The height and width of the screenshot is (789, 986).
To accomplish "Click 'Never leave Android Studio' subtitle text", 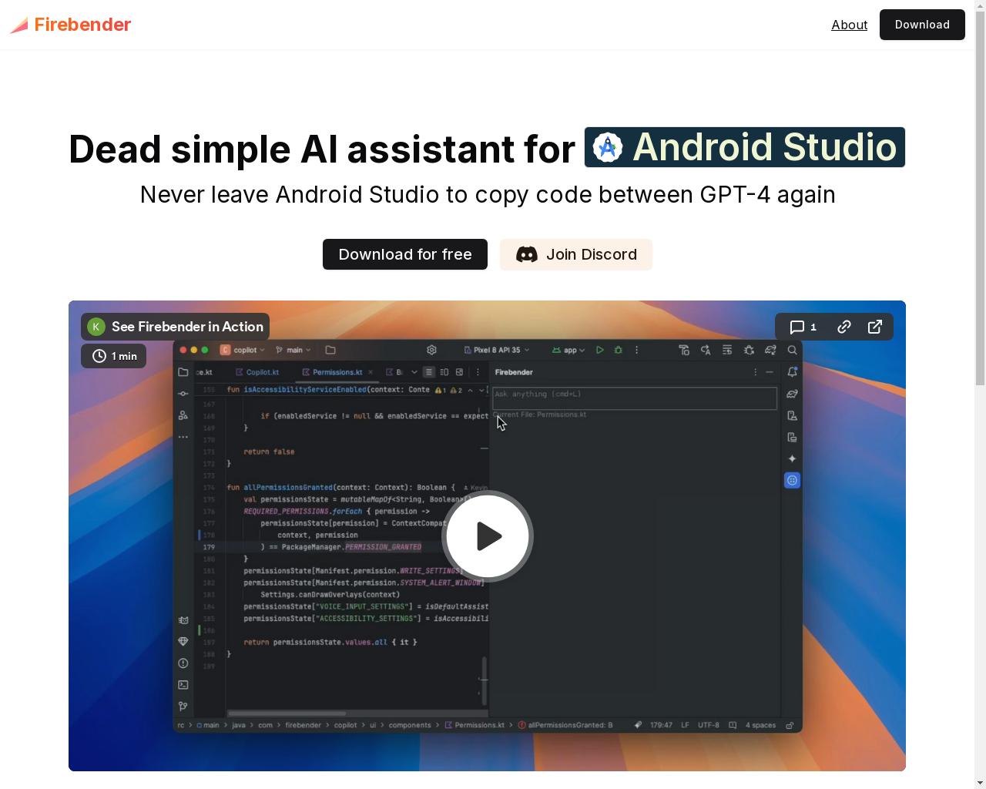I will (488, 195).
